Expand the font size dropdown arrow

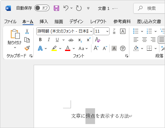[107, 31]
